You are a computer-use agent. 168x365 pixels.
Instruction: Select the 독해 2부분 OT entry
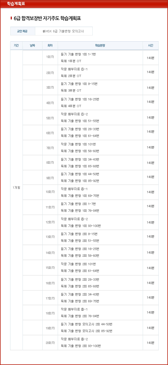point(71,76)
